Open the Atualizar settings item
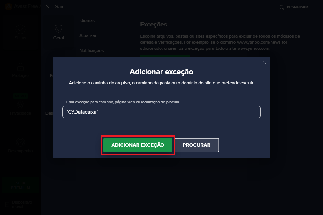This screenshot has width=323, height=215. pos(88,35)
